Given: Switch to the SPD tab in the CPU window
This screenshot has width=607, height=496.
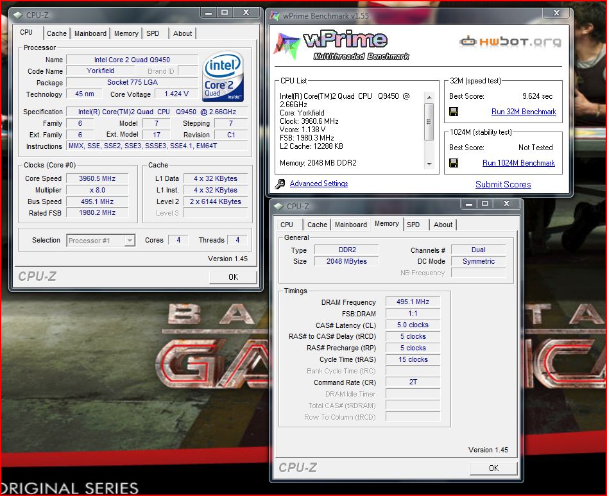Looking at the screenshot, I should (x=153, y=33).
